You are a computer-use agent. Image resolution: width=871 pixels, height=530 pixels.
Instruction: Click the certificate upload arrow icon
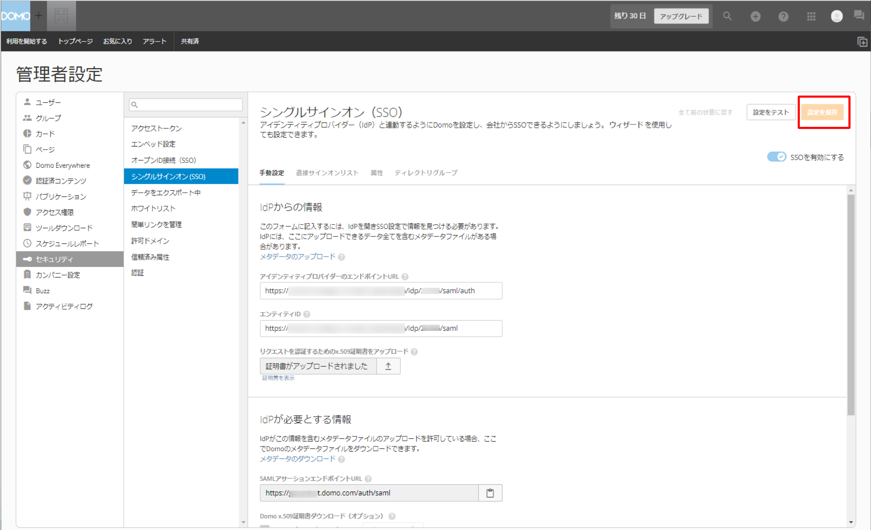388,366
